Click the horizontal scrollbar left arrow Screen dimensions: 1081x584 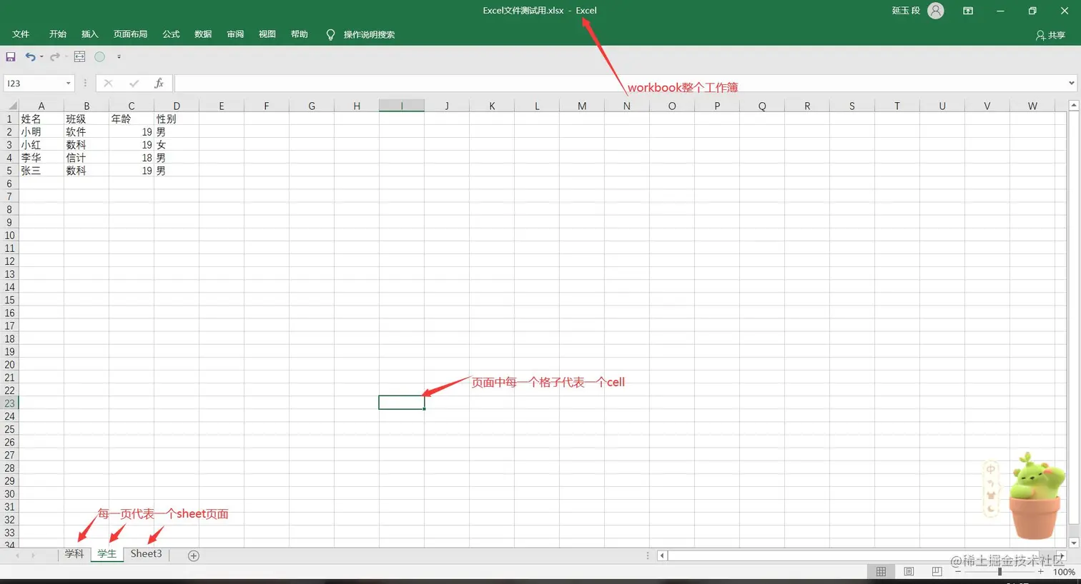pos(662,555)
